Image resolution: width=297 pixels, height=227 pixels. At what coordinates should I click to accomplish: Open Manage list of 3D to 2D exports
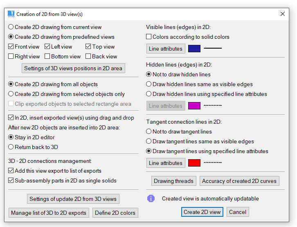pyautogui.click(x=49, y=213)
